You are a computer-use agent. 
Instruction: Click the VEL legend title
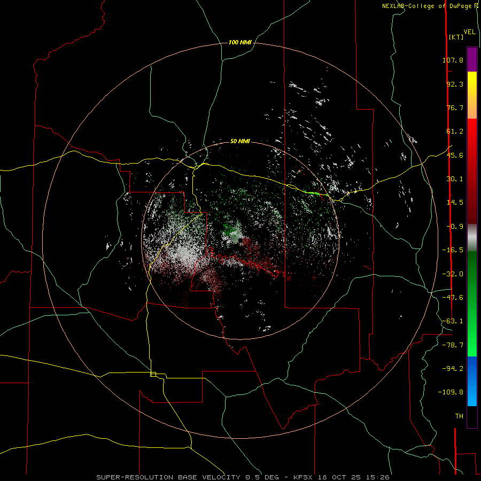469,32
